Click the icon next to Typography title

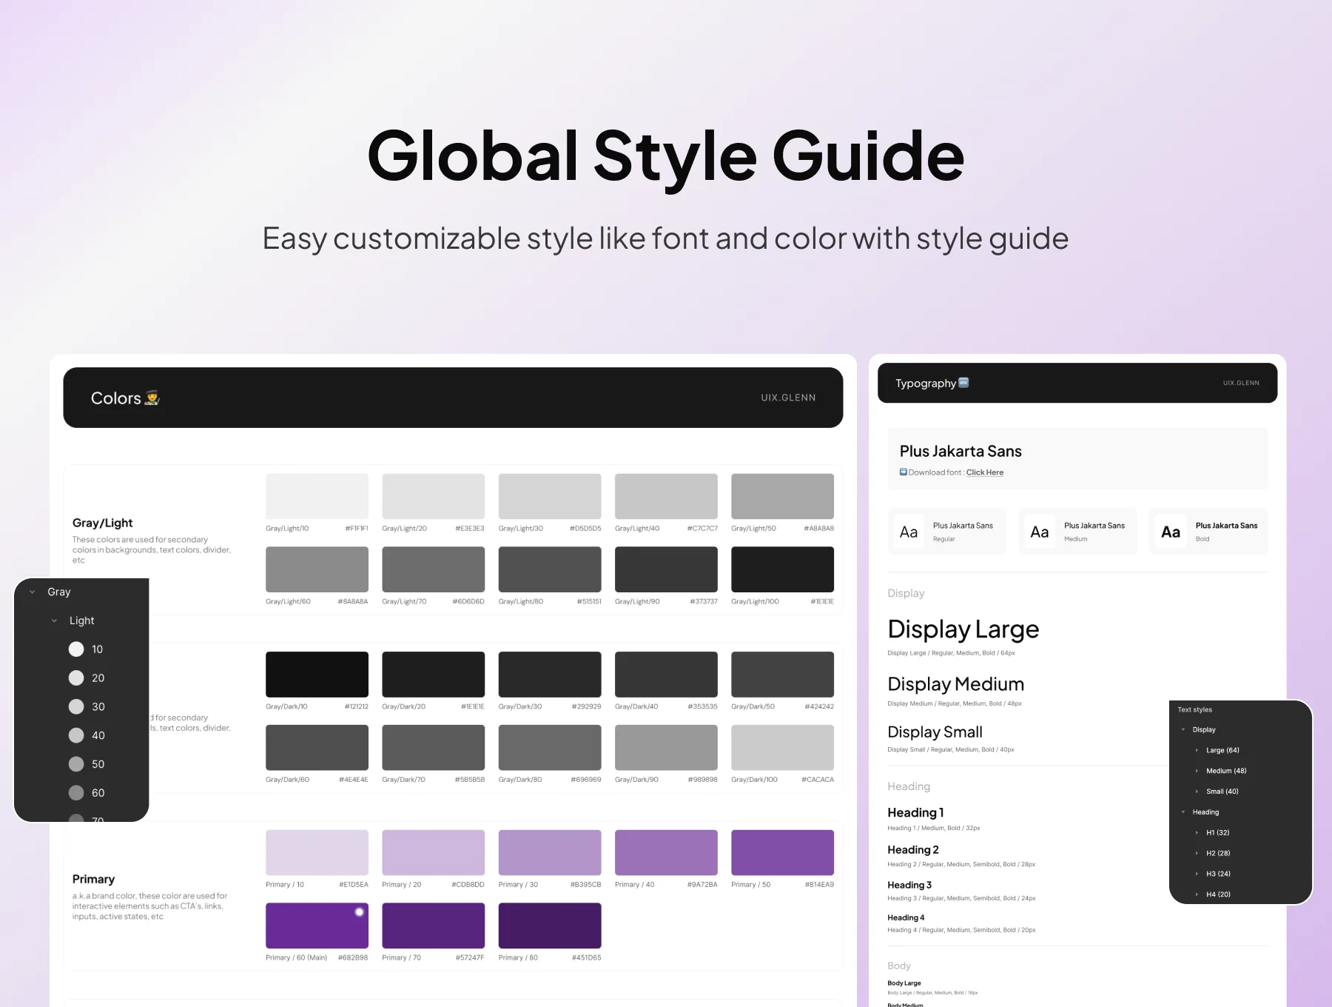point(963,383)
